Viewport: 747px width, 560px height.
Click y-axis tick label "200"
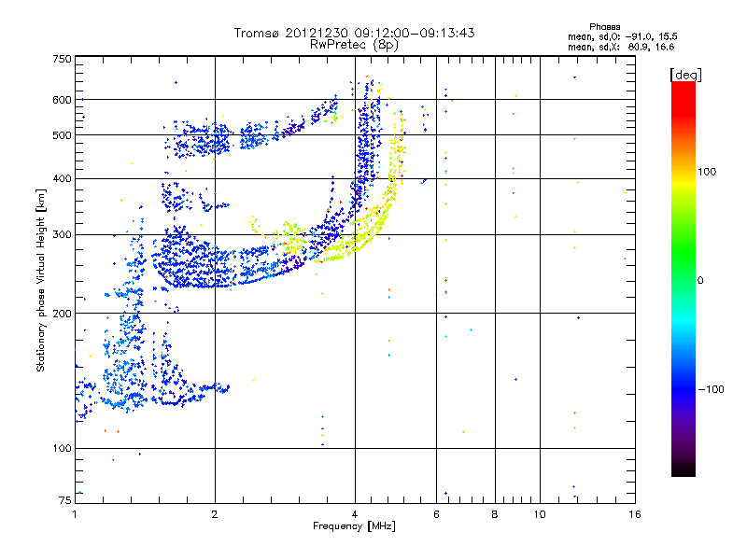[62, 314]
